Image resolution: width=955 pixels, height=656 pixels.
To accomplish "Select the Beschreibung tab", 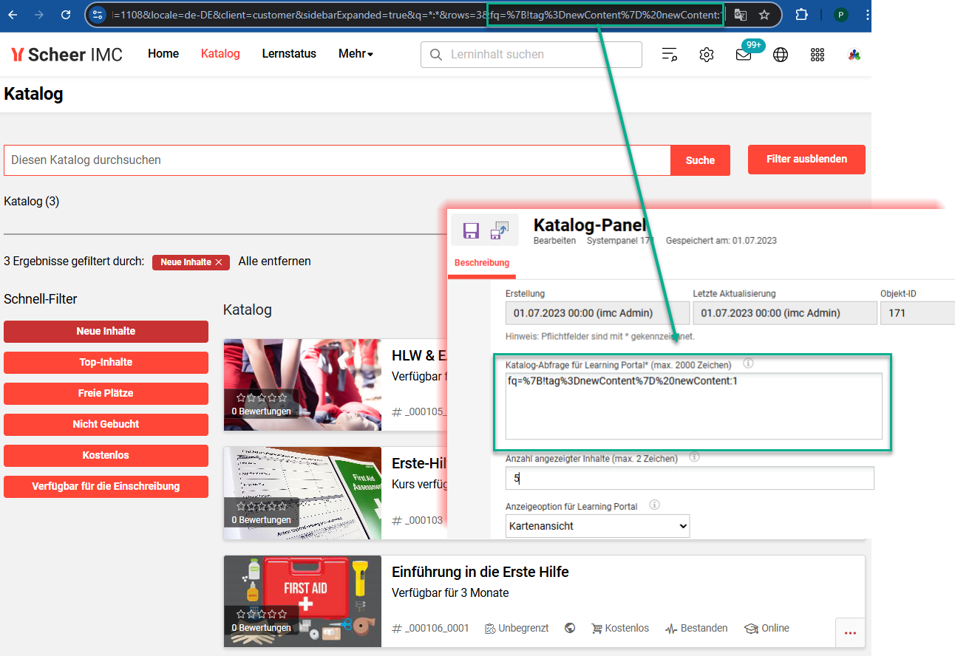I will (482, 263).
